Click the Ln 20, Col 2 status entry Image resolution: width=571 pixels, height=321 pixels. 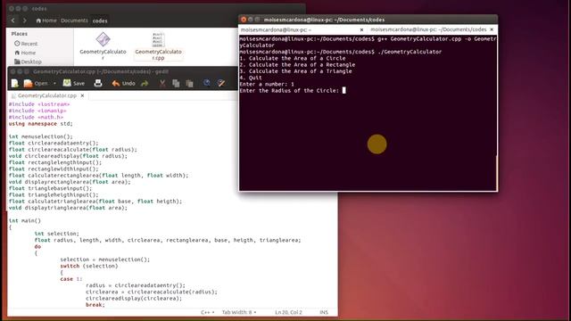(288, 312)
